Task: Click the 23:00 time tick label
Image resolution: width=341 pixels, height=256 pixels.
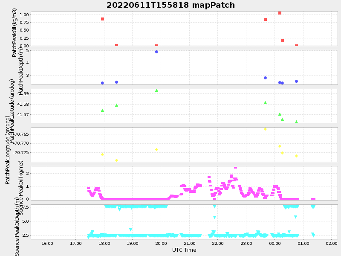Action: click(246, 243)
